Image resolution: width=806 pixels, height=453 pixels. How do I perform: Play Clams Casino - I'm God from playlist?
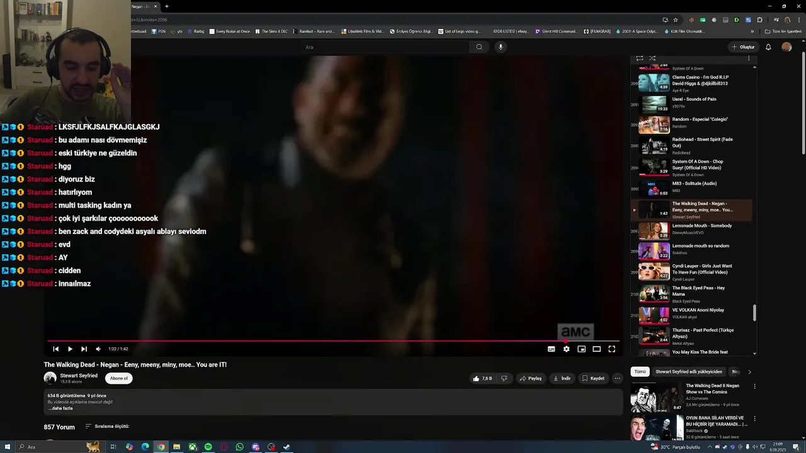click(691, 83)
